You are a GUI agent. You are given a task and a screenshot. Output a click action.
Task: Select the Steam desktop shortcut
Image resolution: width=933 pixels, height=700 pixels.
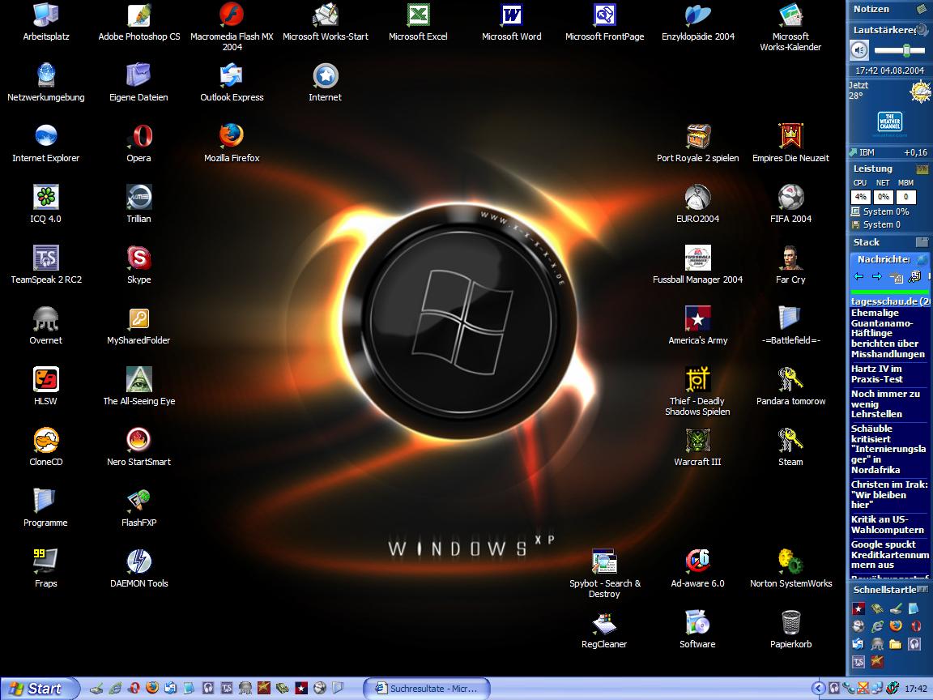[790, 440]
